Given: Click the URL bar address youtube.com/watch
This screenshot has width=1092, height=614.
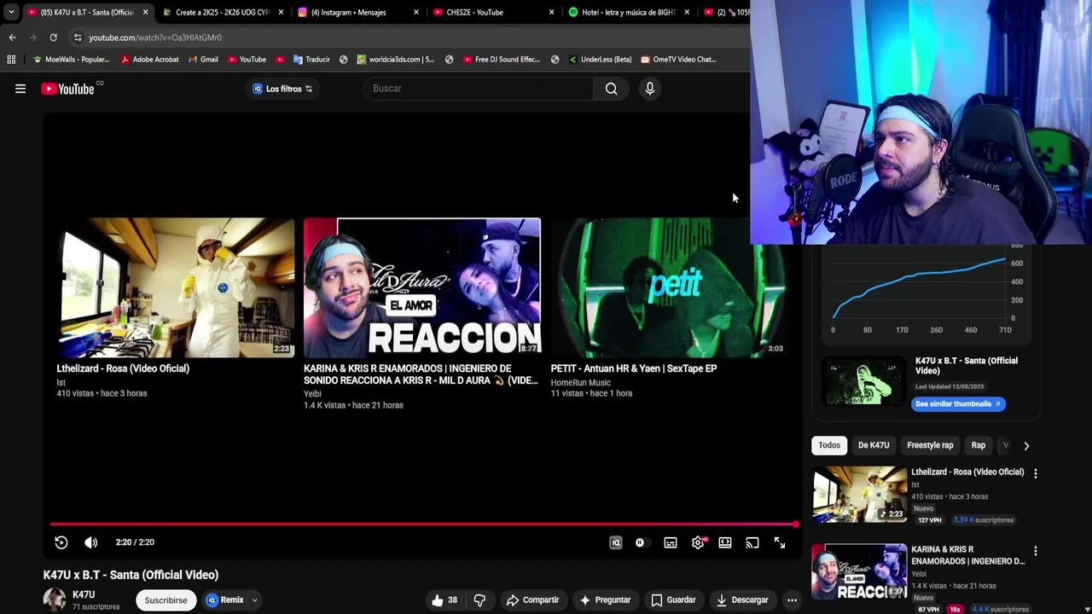Looking at the screenshot, I should [x=155, y=38].
